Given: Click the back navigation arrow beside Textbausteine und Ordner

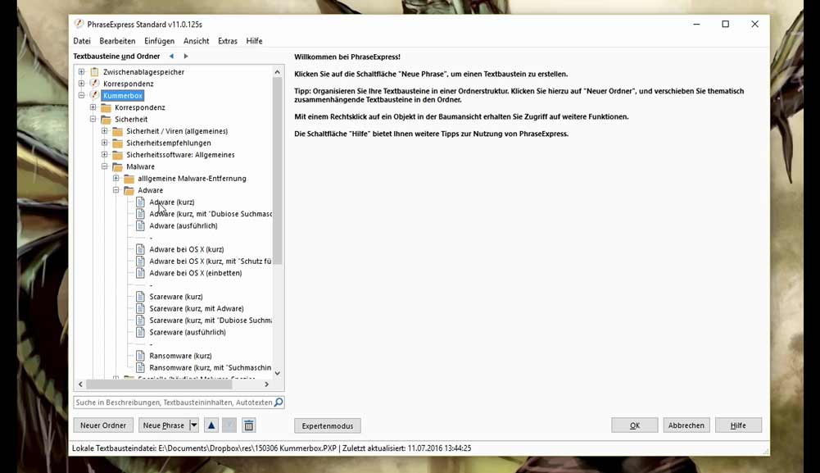Looking at the screenshot, I should point(171,56).
